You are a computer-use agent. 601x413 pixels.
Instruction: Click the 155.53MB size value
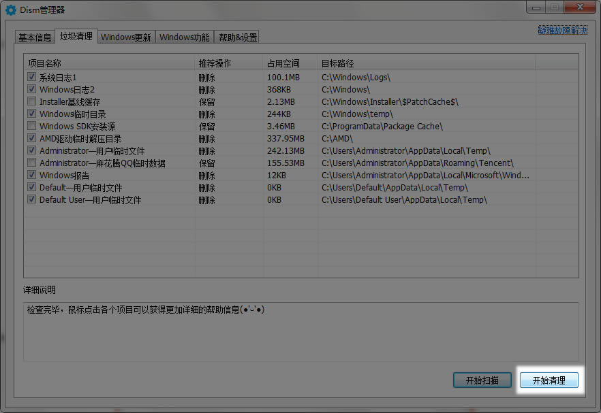(x=286, y=163)
